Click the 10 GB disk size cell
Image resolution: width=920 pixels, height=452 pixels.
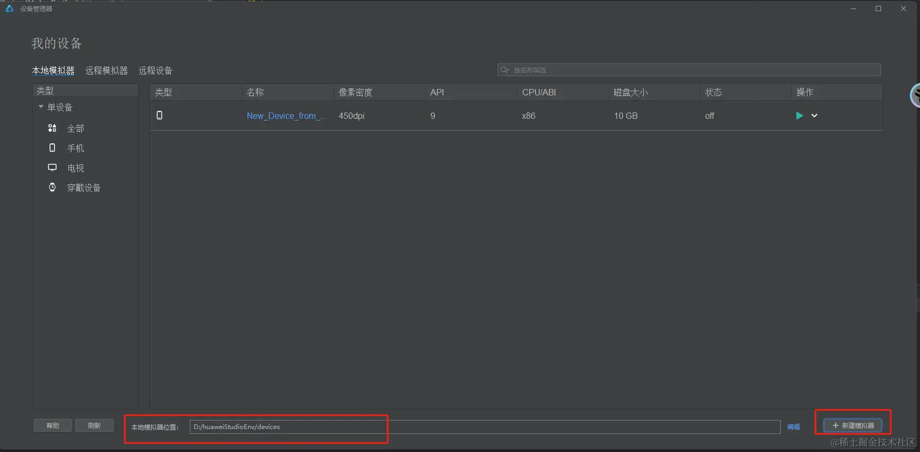(626, 116)
